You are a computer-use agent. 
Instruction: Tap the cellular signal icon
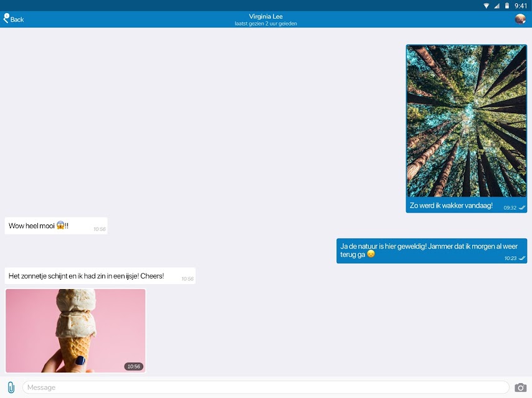coord(496,6)
